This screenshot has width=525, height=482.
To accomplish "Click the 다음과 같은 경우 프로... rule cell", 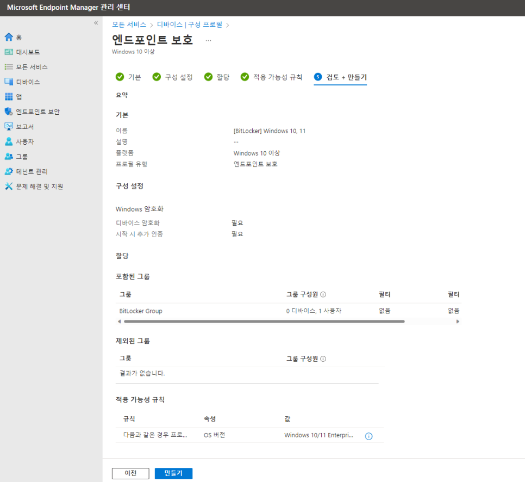I will (x=155, y=435).
